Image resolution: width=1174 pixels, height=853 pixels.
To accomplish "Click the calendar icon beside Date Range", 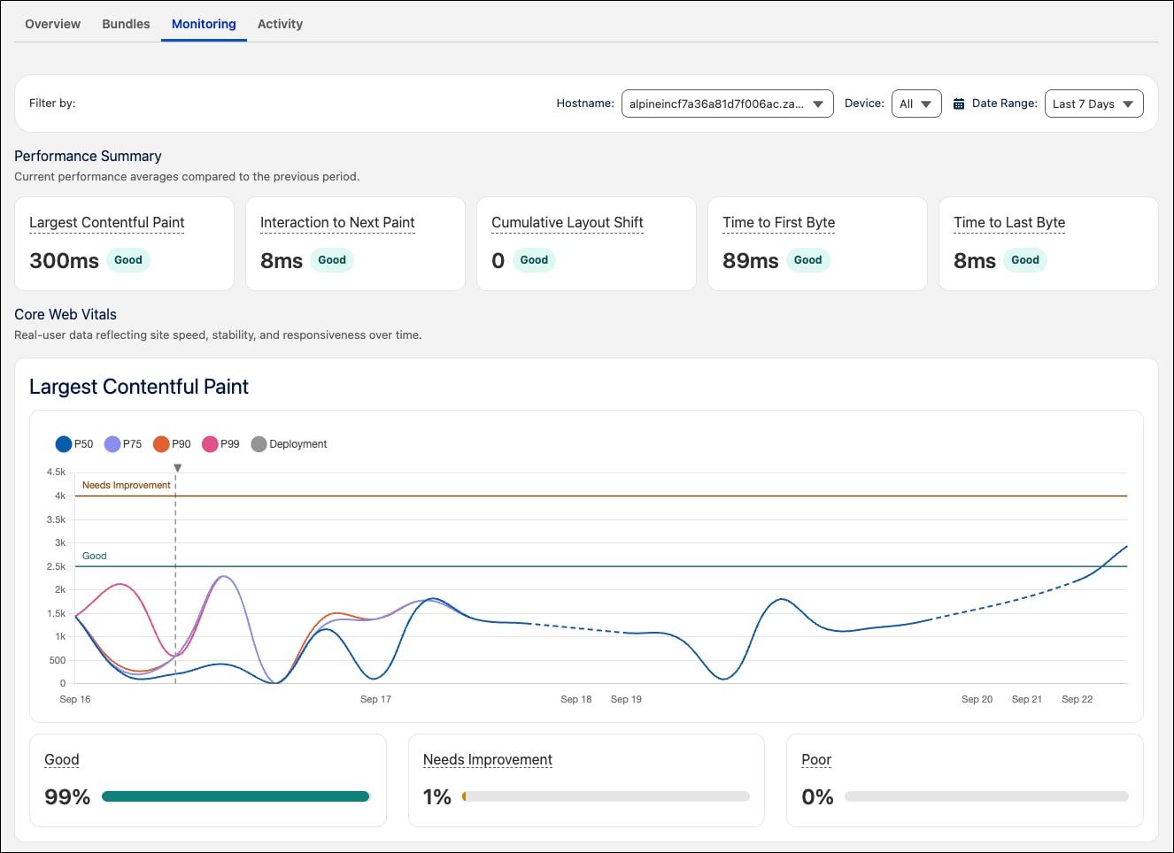I will 959,104.
